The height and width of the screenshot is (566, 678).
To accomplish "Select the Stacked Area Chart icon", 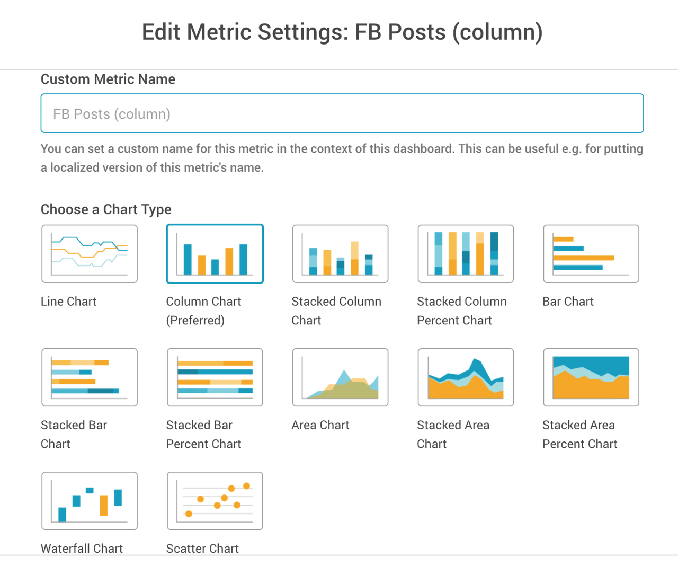I will tap(466, 377).
